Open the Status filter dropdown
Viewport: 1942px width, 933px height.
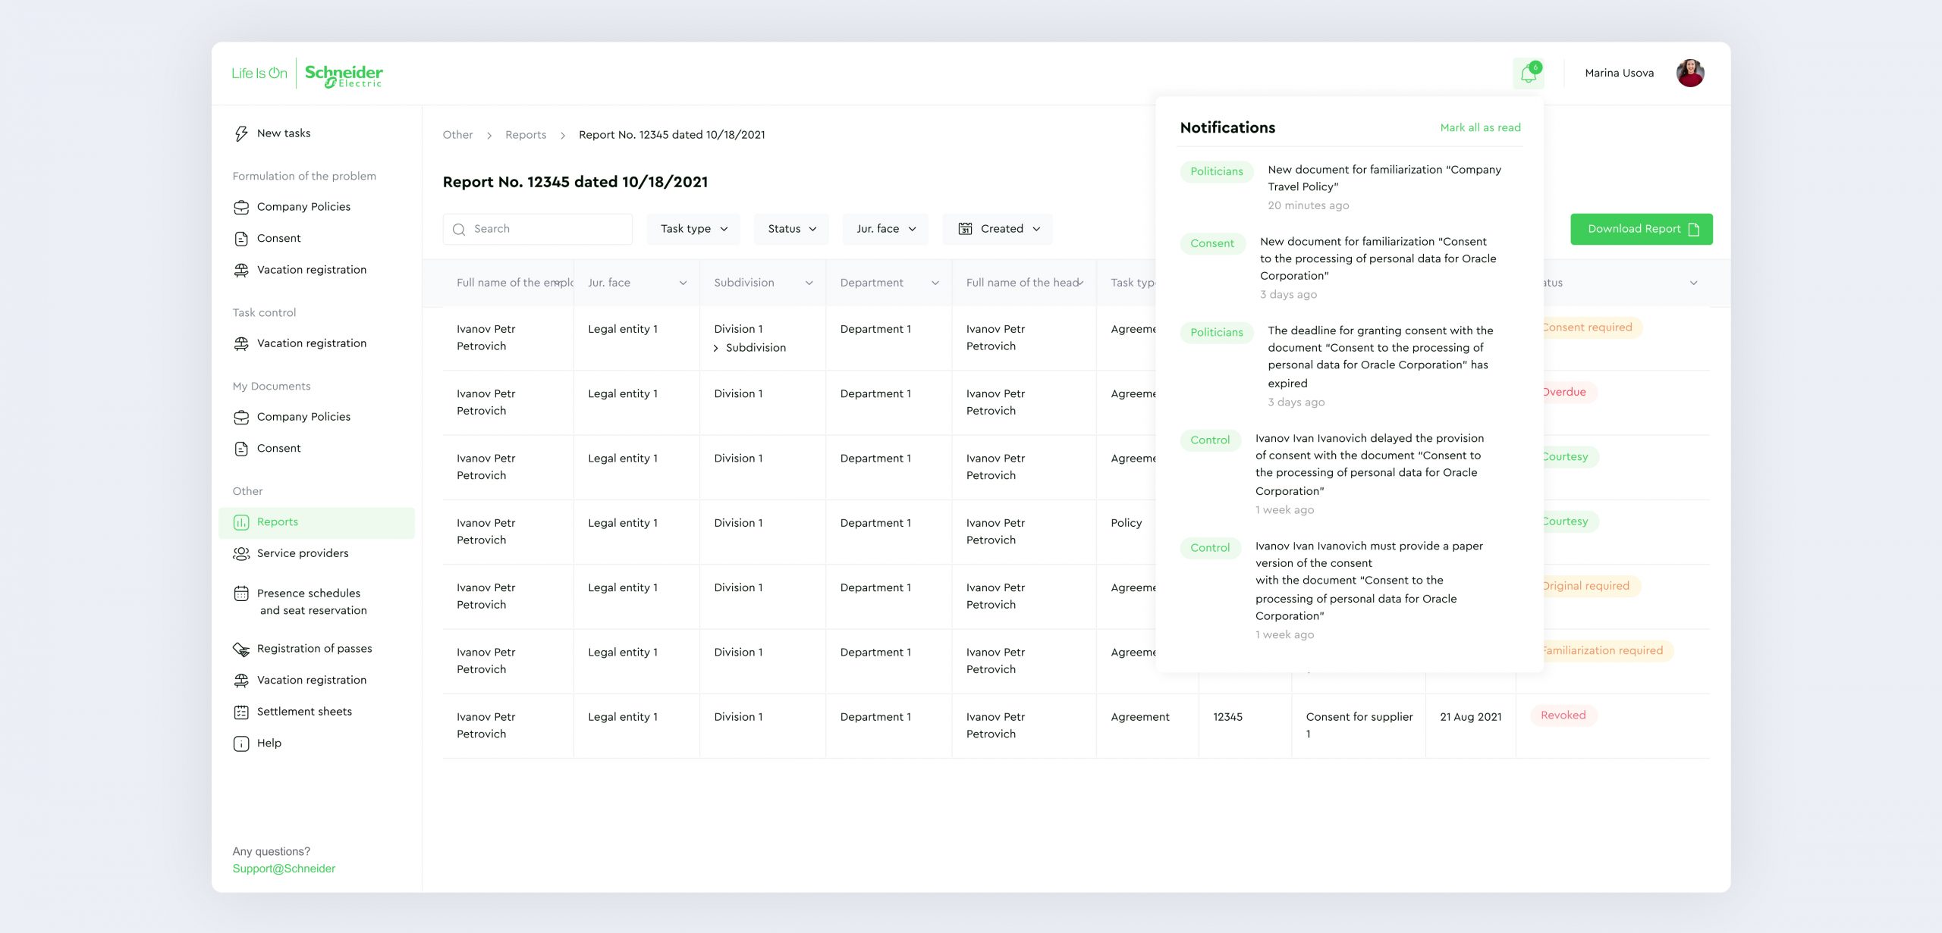coord(791,229)
